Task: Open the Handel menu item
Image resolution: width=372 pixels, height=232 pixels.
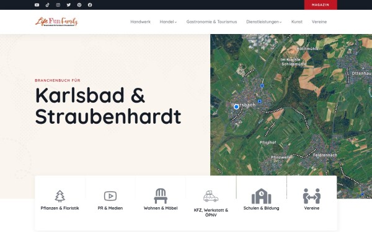Action: [x=167, y=22]
